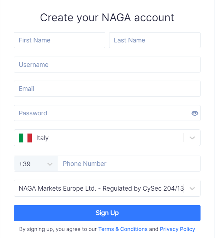Click the "By signing up" agreement text
The image size is (215, 238).
click(x=58, y=229)
